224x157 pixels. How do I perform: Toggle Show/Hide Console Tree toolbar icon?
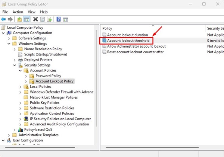27,19
